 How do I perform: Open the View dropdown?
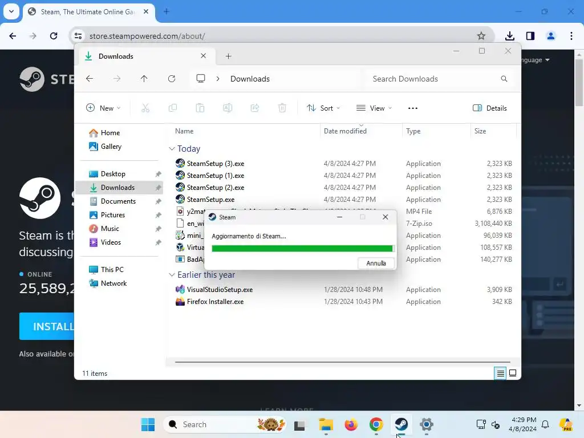pyautogui.click(x=374, y=108)
